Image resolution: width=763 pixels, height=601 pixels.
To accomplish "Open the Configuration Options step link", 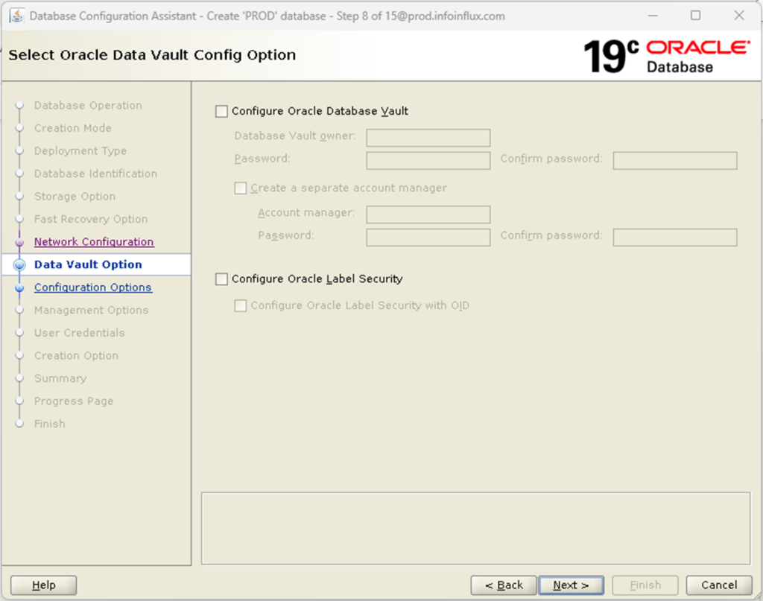I will pos(92,287).
